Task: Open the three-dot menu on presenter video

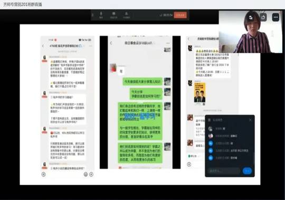Action: tap(275, 17)
